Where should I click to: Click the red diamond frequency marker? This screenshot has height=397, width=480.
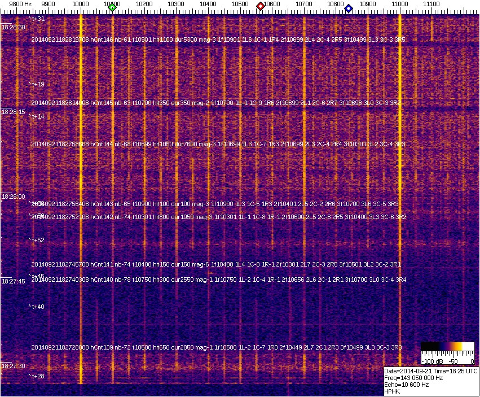tap(261, 6)
